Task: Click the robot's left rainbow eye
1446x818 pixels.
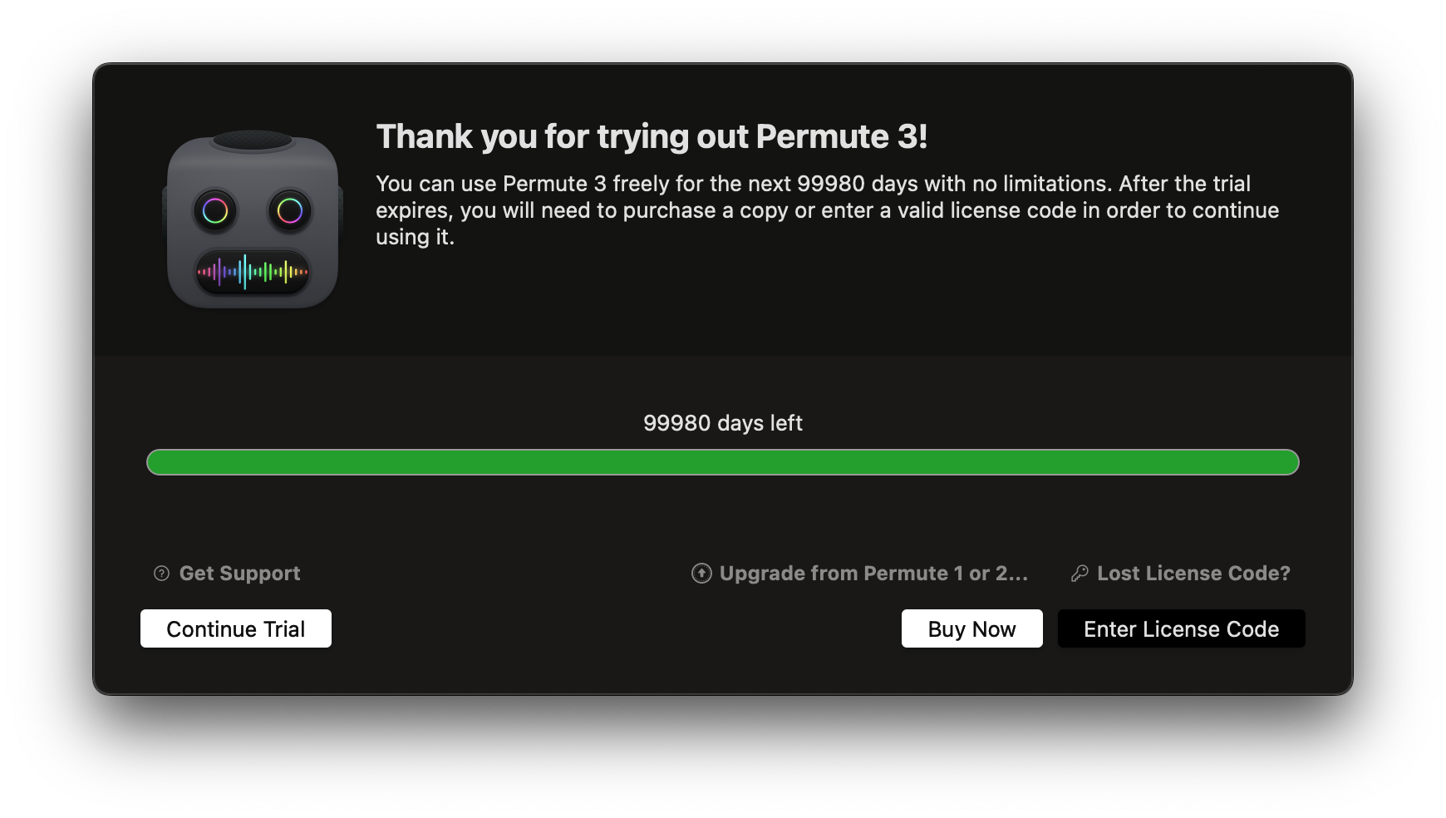Action: pos(215,211)
